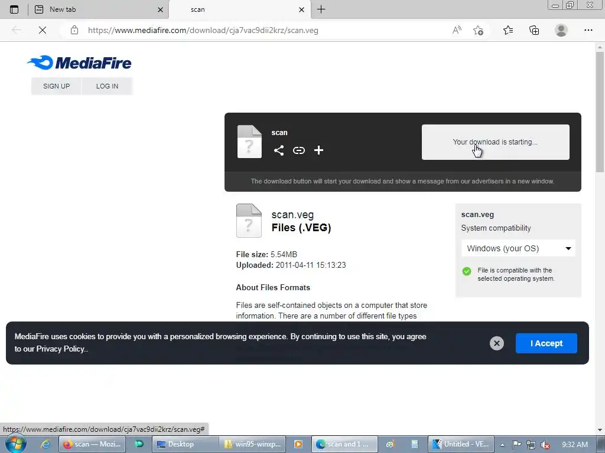This screenshot has width=605, height=453.
Task: Click Action Center flag tray icon
Action: coord(516,445)
